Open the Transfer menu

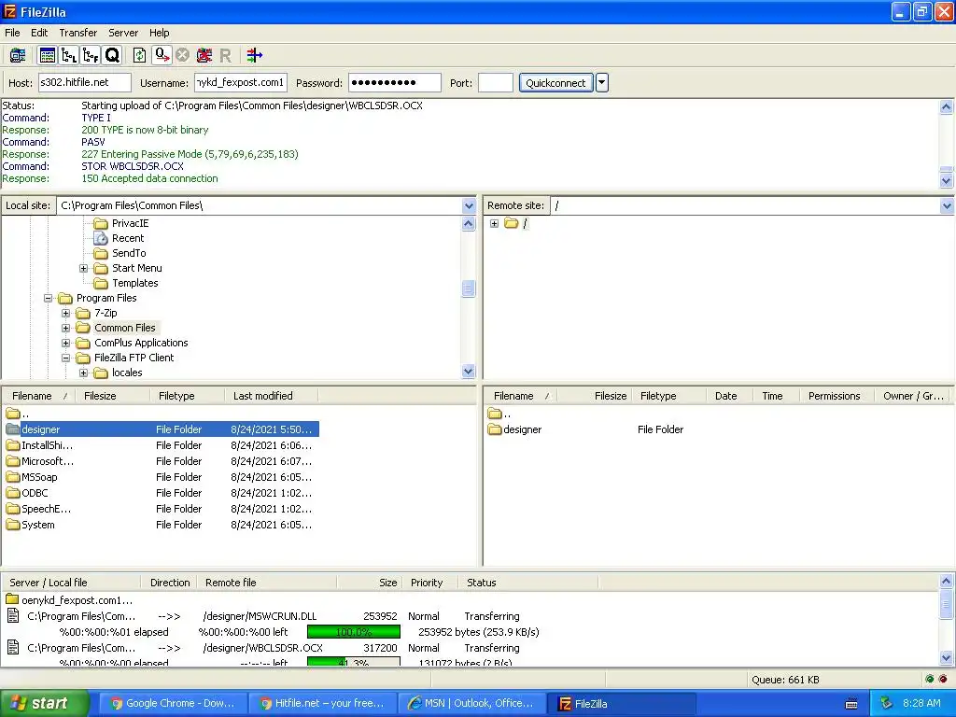coord(78,33)
